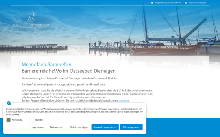Image resolution: width=220 pixels, height=137 pixels.
Task: Go to the Belegung page
Action: coord(75,47)
